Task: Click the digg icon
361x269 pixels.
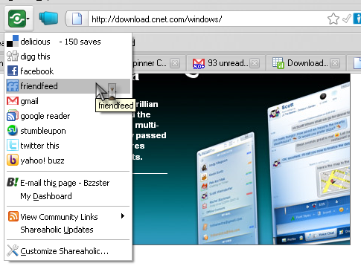Action: point(13,56)
